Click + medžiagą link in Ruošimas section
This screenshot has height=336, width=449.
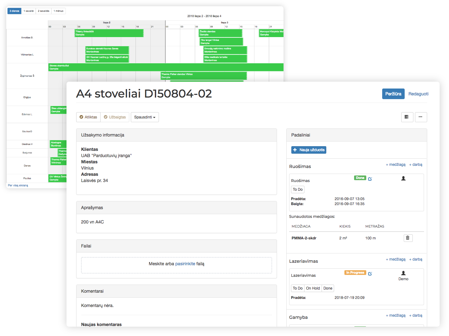point(396,165)
